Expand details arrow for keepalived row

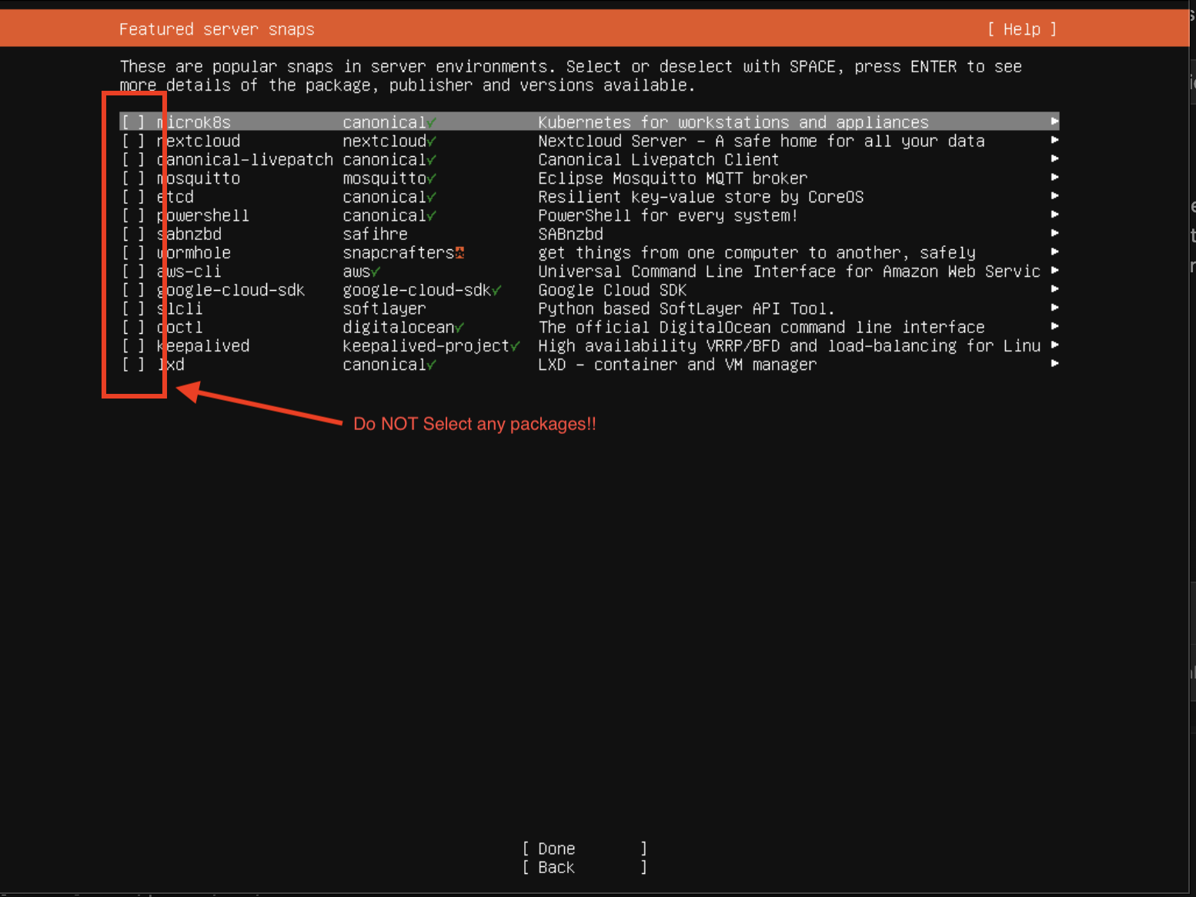(1054, 345)
